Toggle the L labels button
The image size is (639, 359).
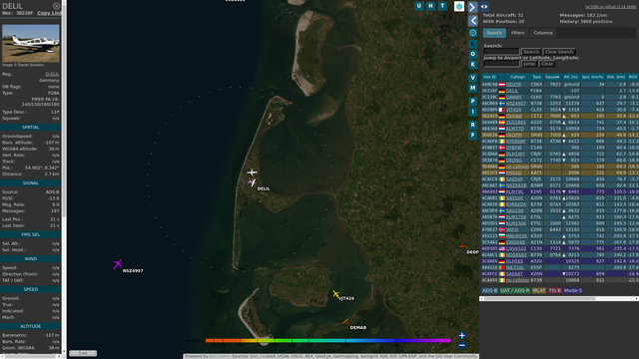pos(472,43)
